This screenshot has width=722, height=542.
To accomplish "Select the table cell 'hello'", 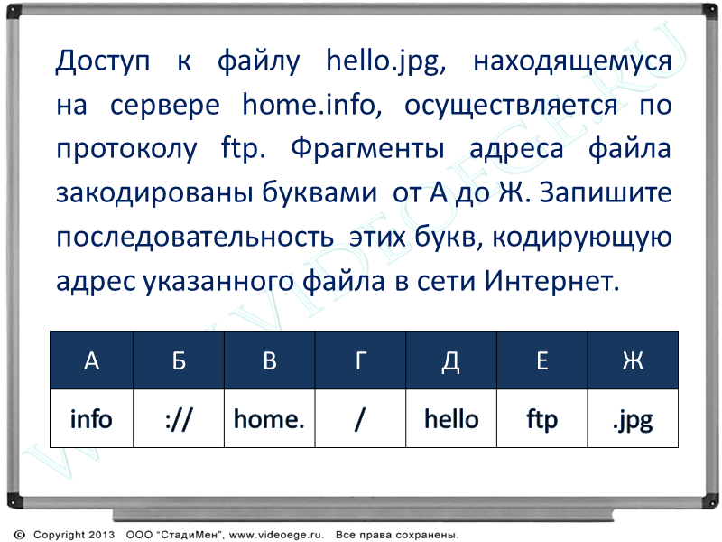I will point(450,418).
